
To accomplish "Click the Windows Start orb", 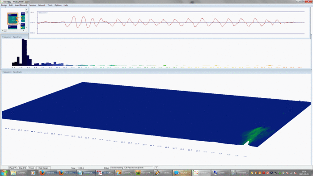I will coord(4,172).
